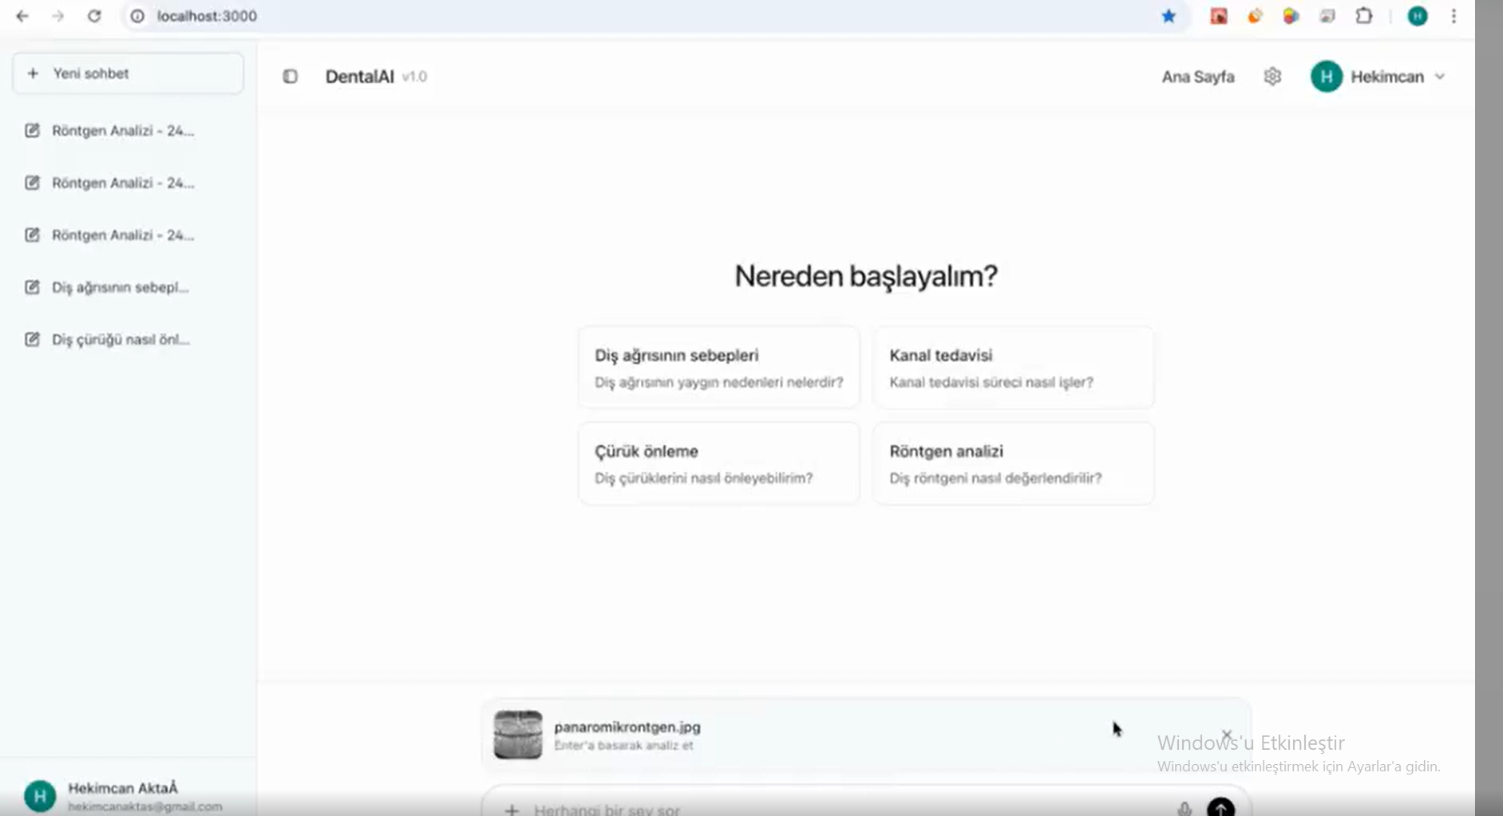Toggle the sidebar with the panel icon
The height and width of the screenshot is (816, 1503).
pos(291,76)
